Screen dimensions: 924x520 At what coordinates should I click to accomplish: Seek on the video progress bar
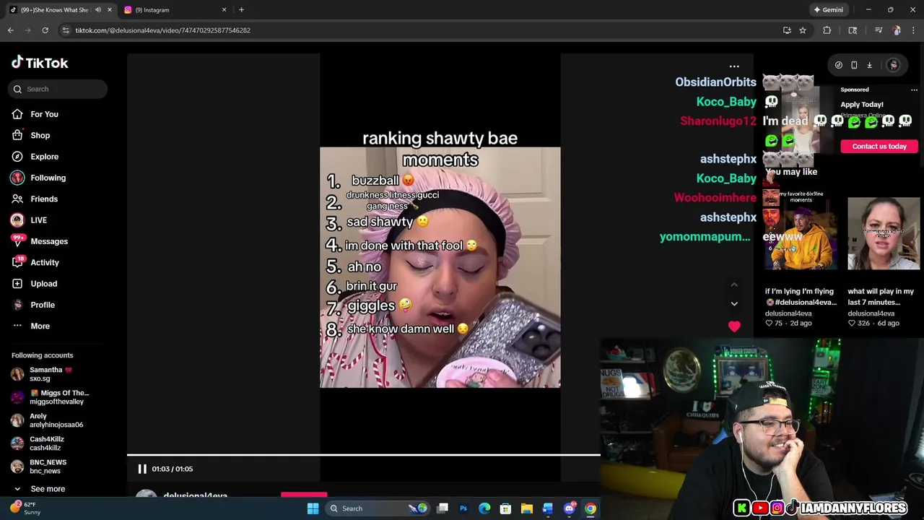[363, 455]
